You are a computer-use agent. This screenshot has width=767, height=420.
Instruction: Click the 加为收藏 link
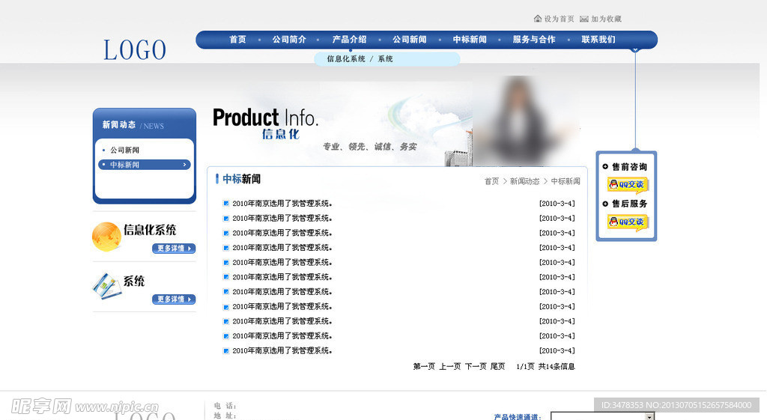pyautogui.click(x=606, y=19)
